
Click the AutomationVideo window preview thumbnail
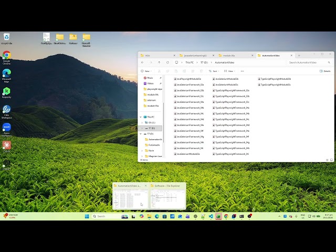click(x=131, y=199)
